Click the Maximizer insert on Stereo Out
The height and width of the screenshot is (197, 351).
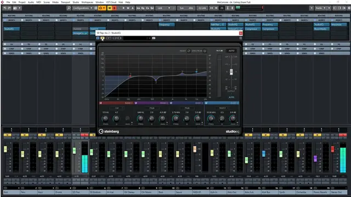coord(339,25)
